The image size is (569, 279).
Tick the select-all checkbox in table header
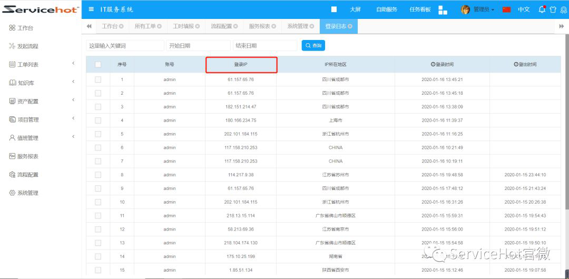click(98, 64)
